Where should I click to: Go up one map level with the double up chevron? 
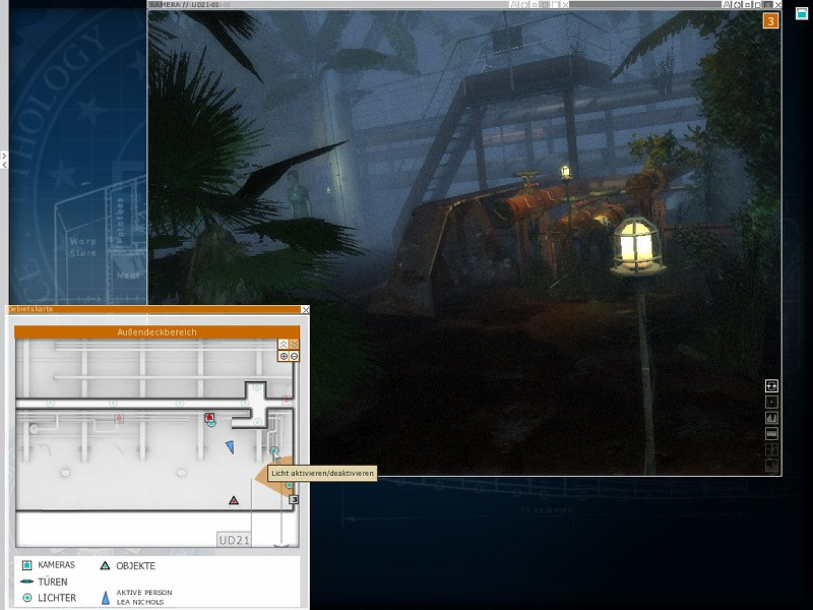coord(283,344)
